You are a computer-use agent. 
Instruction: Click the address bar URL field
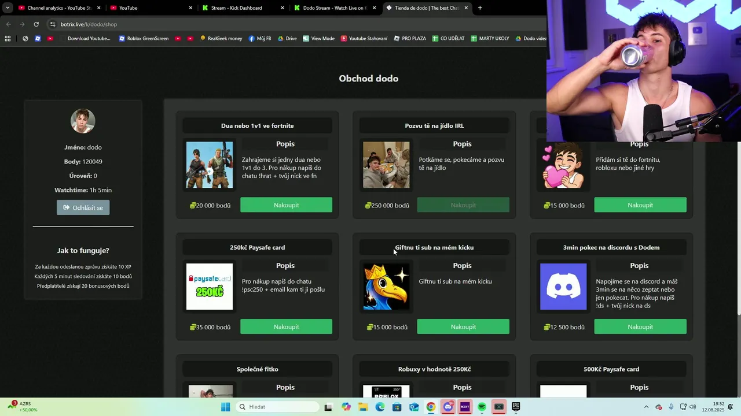tap(295, 24)
